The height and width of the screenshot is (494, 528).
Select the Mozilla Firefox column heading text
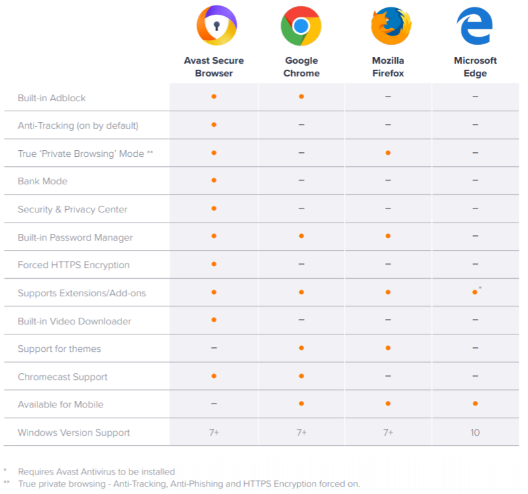click(x=388, y=67)
